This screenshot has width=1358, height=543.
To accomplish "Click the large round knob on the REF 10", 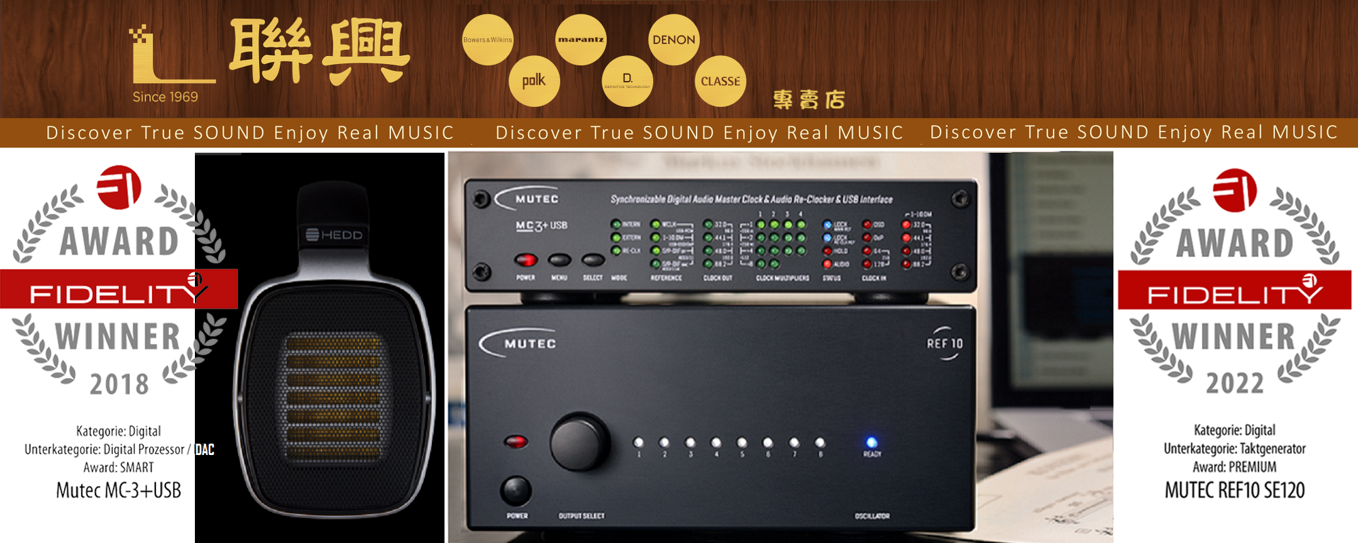I will (x=579, y=442).
